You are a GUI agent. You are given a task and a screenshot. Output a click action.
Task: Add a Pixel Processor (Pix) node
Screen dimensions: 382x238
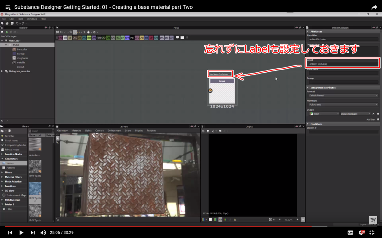point(132,38)
